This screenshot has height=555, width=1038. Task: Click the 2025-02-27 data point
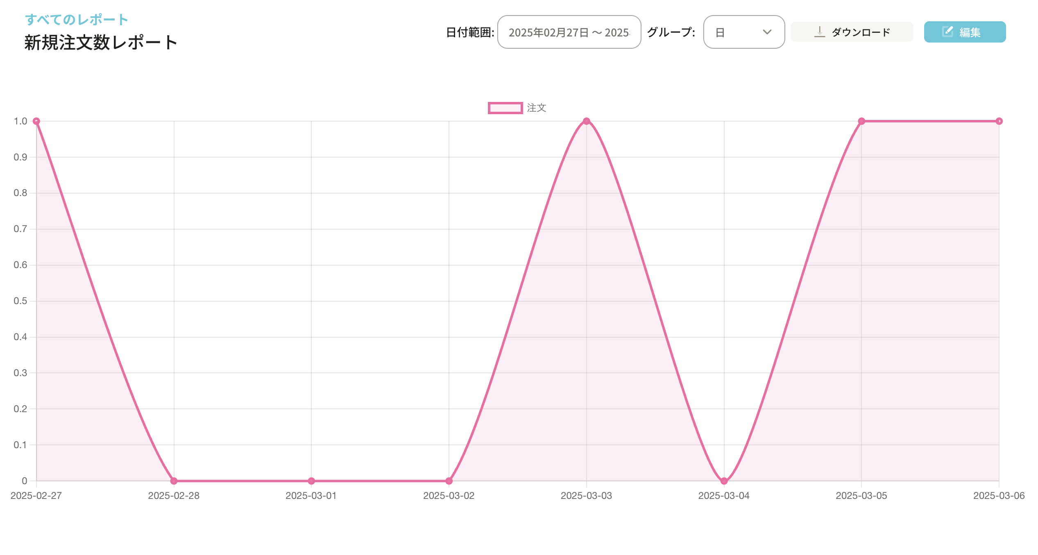(x=36, y=121)
